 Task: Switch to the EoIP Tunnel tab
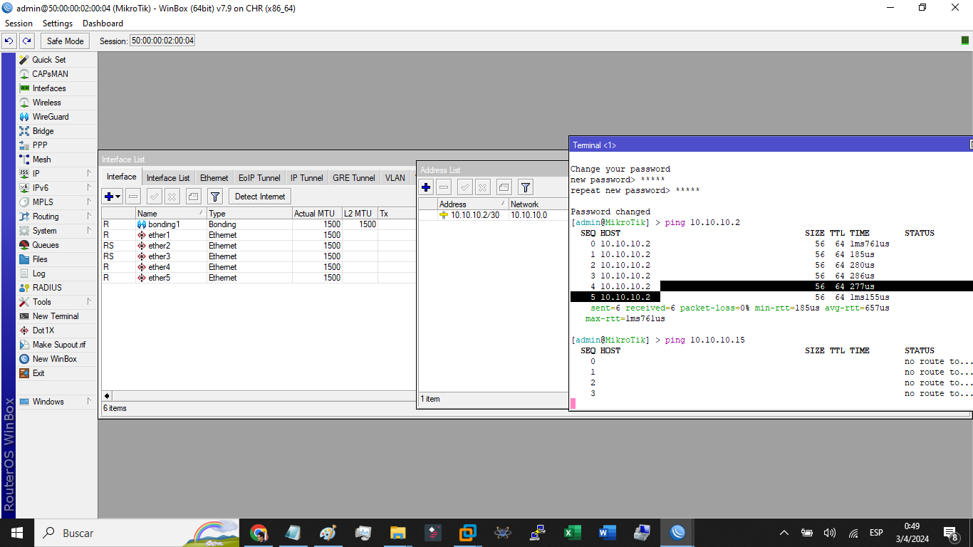pos(259,178)
